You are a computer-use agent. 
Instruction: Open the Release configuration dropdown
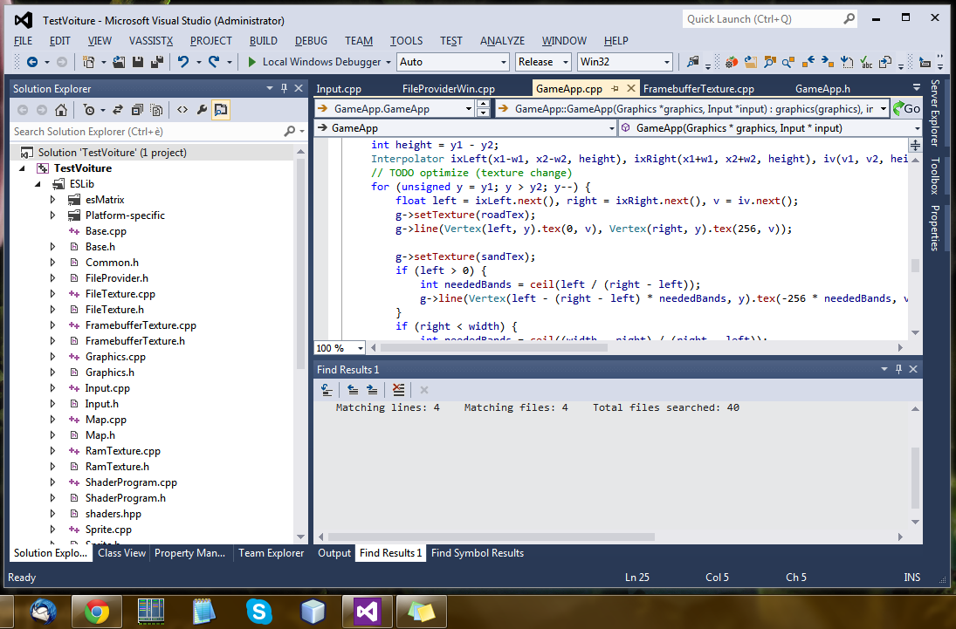click(543, 62)
